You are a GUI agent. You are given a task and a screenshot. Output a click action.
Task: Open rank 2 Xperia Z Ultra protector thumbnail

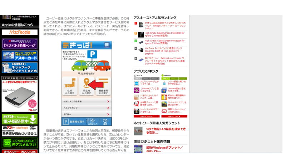(x=141, y=34)
